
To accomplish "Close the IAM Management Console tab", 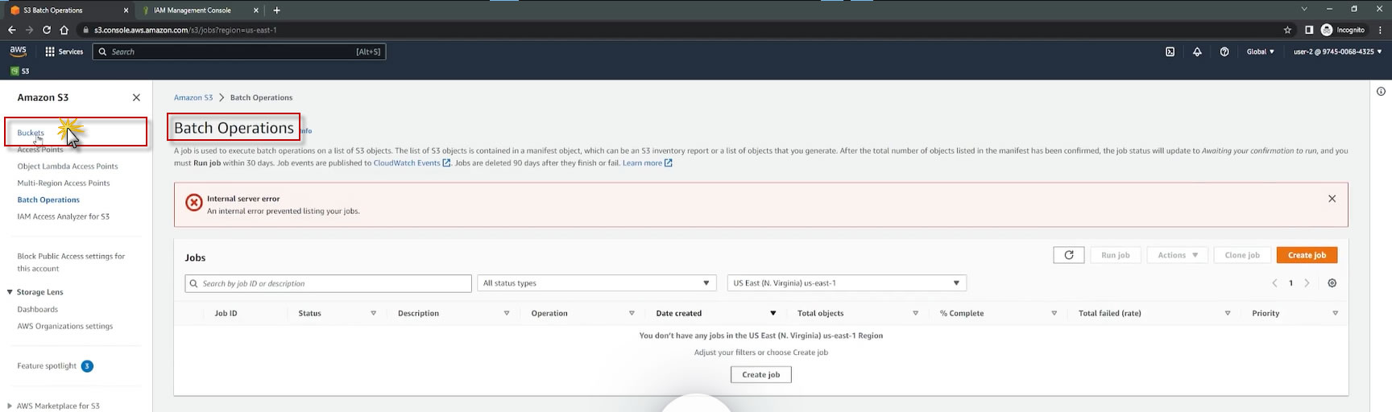I will 256,10.
